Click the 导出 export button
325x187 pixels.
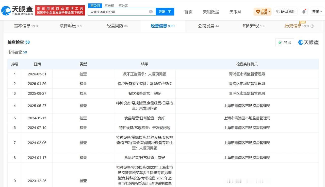(285, 42)
